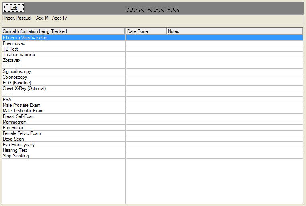306x206 pixels.
Task: Choose Eye Exam, yearly entry
Action: pyautogui.click(x=19, y=145)
